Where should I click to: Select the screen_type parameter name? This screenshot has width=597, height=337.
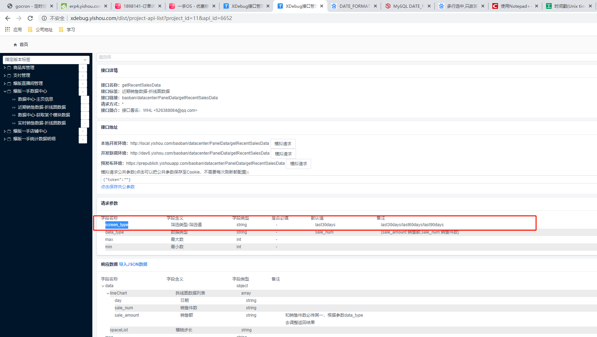117,225
